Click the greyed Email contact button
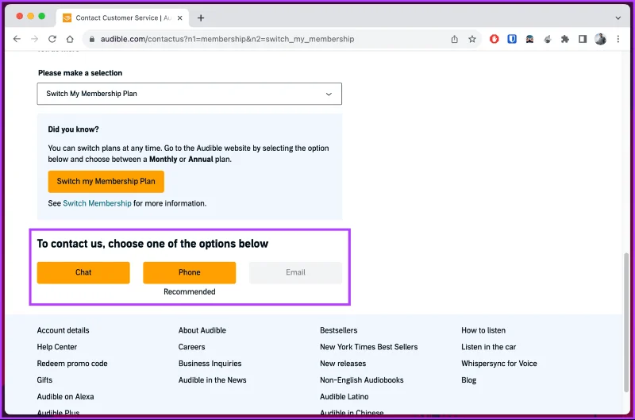The height and width of the screenshot is (420, 635). tap(295, 272)
